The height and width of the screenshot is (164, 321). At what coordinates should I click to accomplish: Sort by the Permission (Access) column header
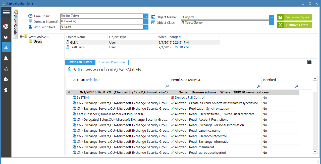point(216,80)
